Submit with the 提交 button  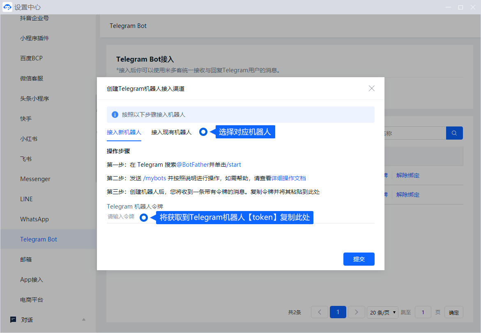(x=359, y=259)
